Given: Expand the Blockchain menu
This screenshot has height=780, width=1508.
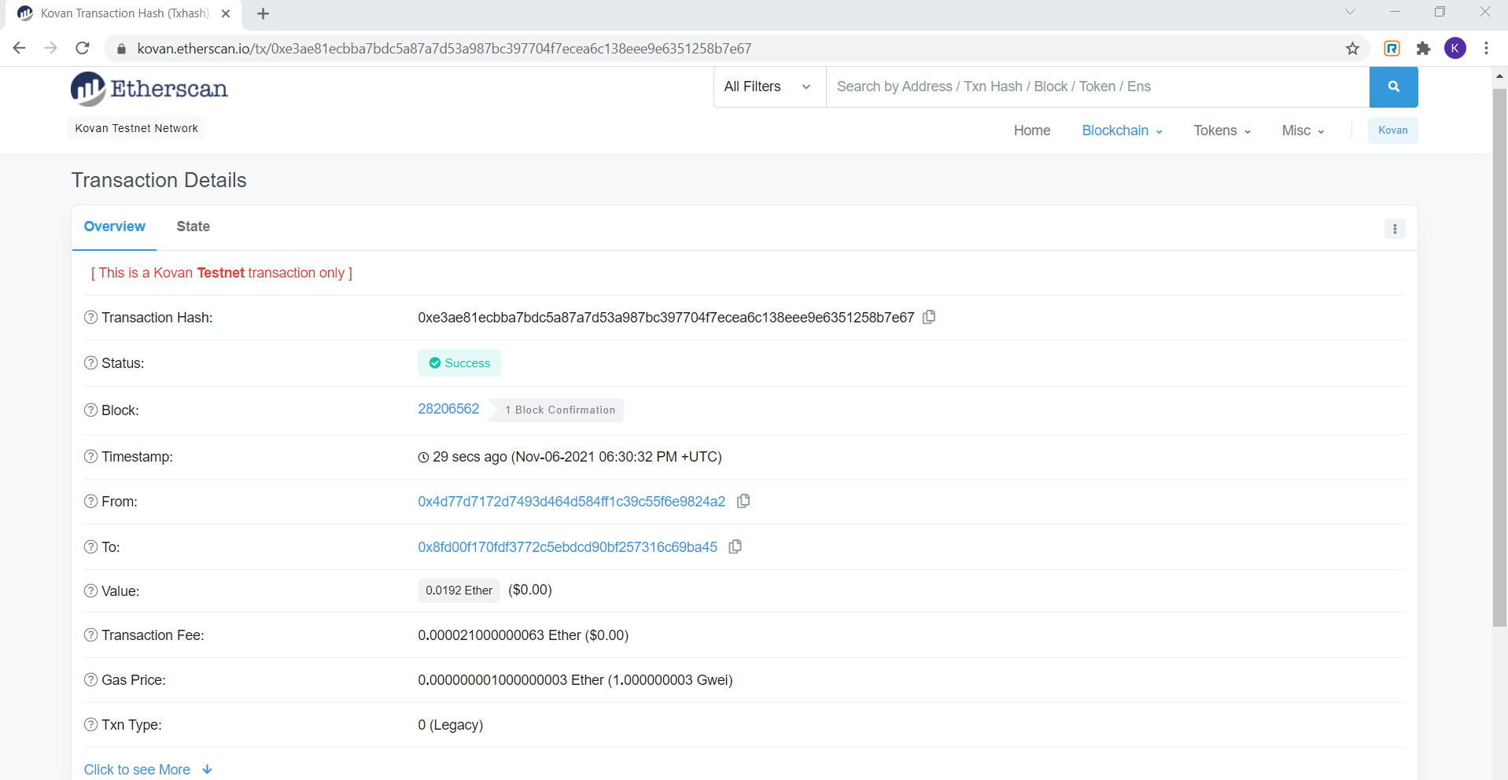Looking at the screenshot, I should [x=1122, y=131].
